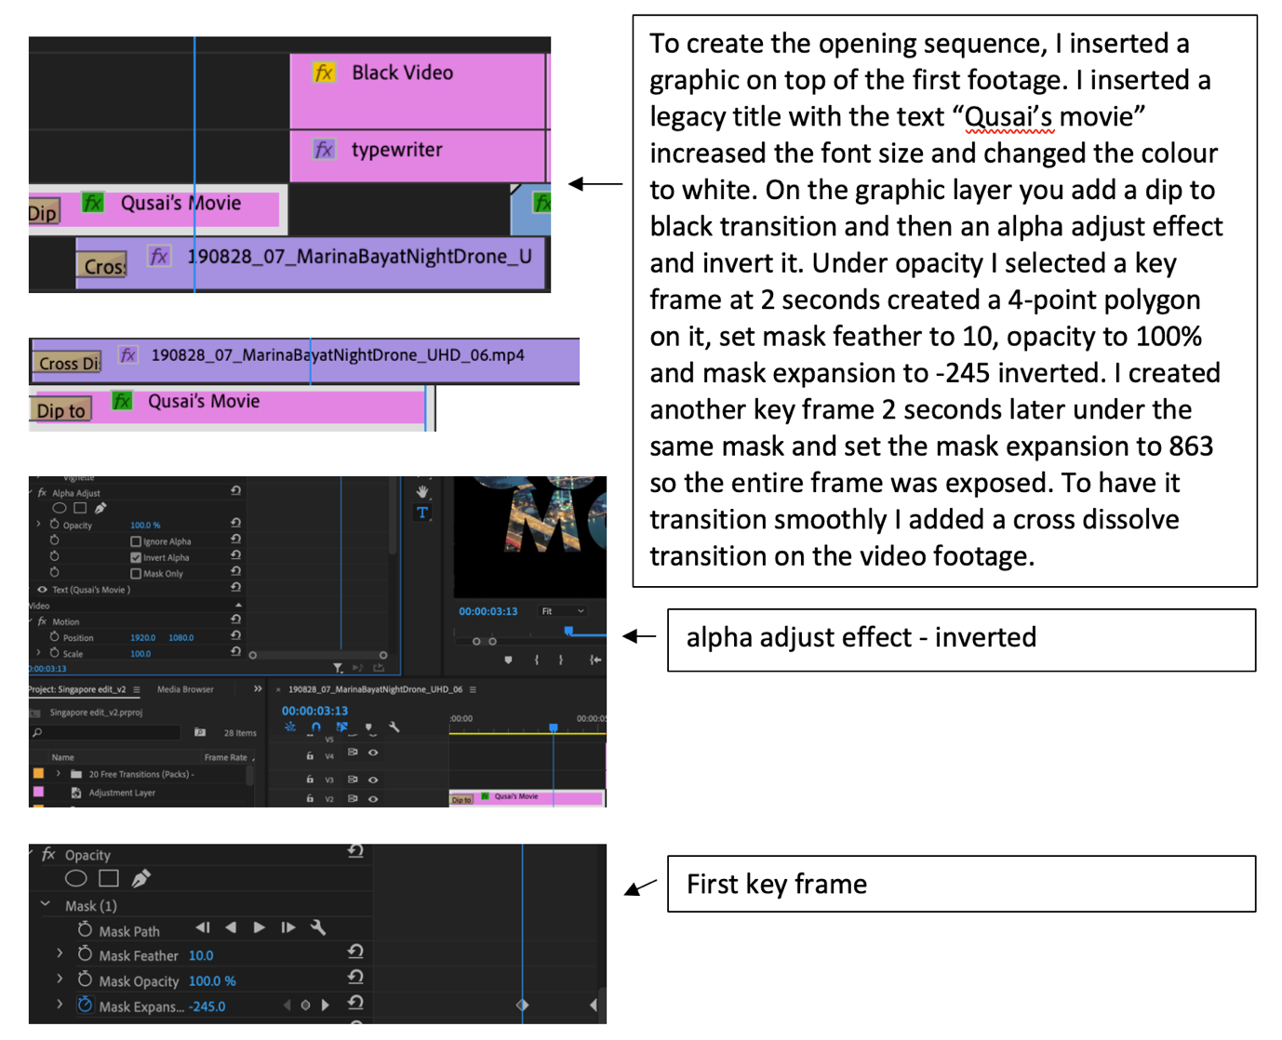
Task: Click the mask tracking options wrench on Mask Path
Action: click(x=318, y=927)
